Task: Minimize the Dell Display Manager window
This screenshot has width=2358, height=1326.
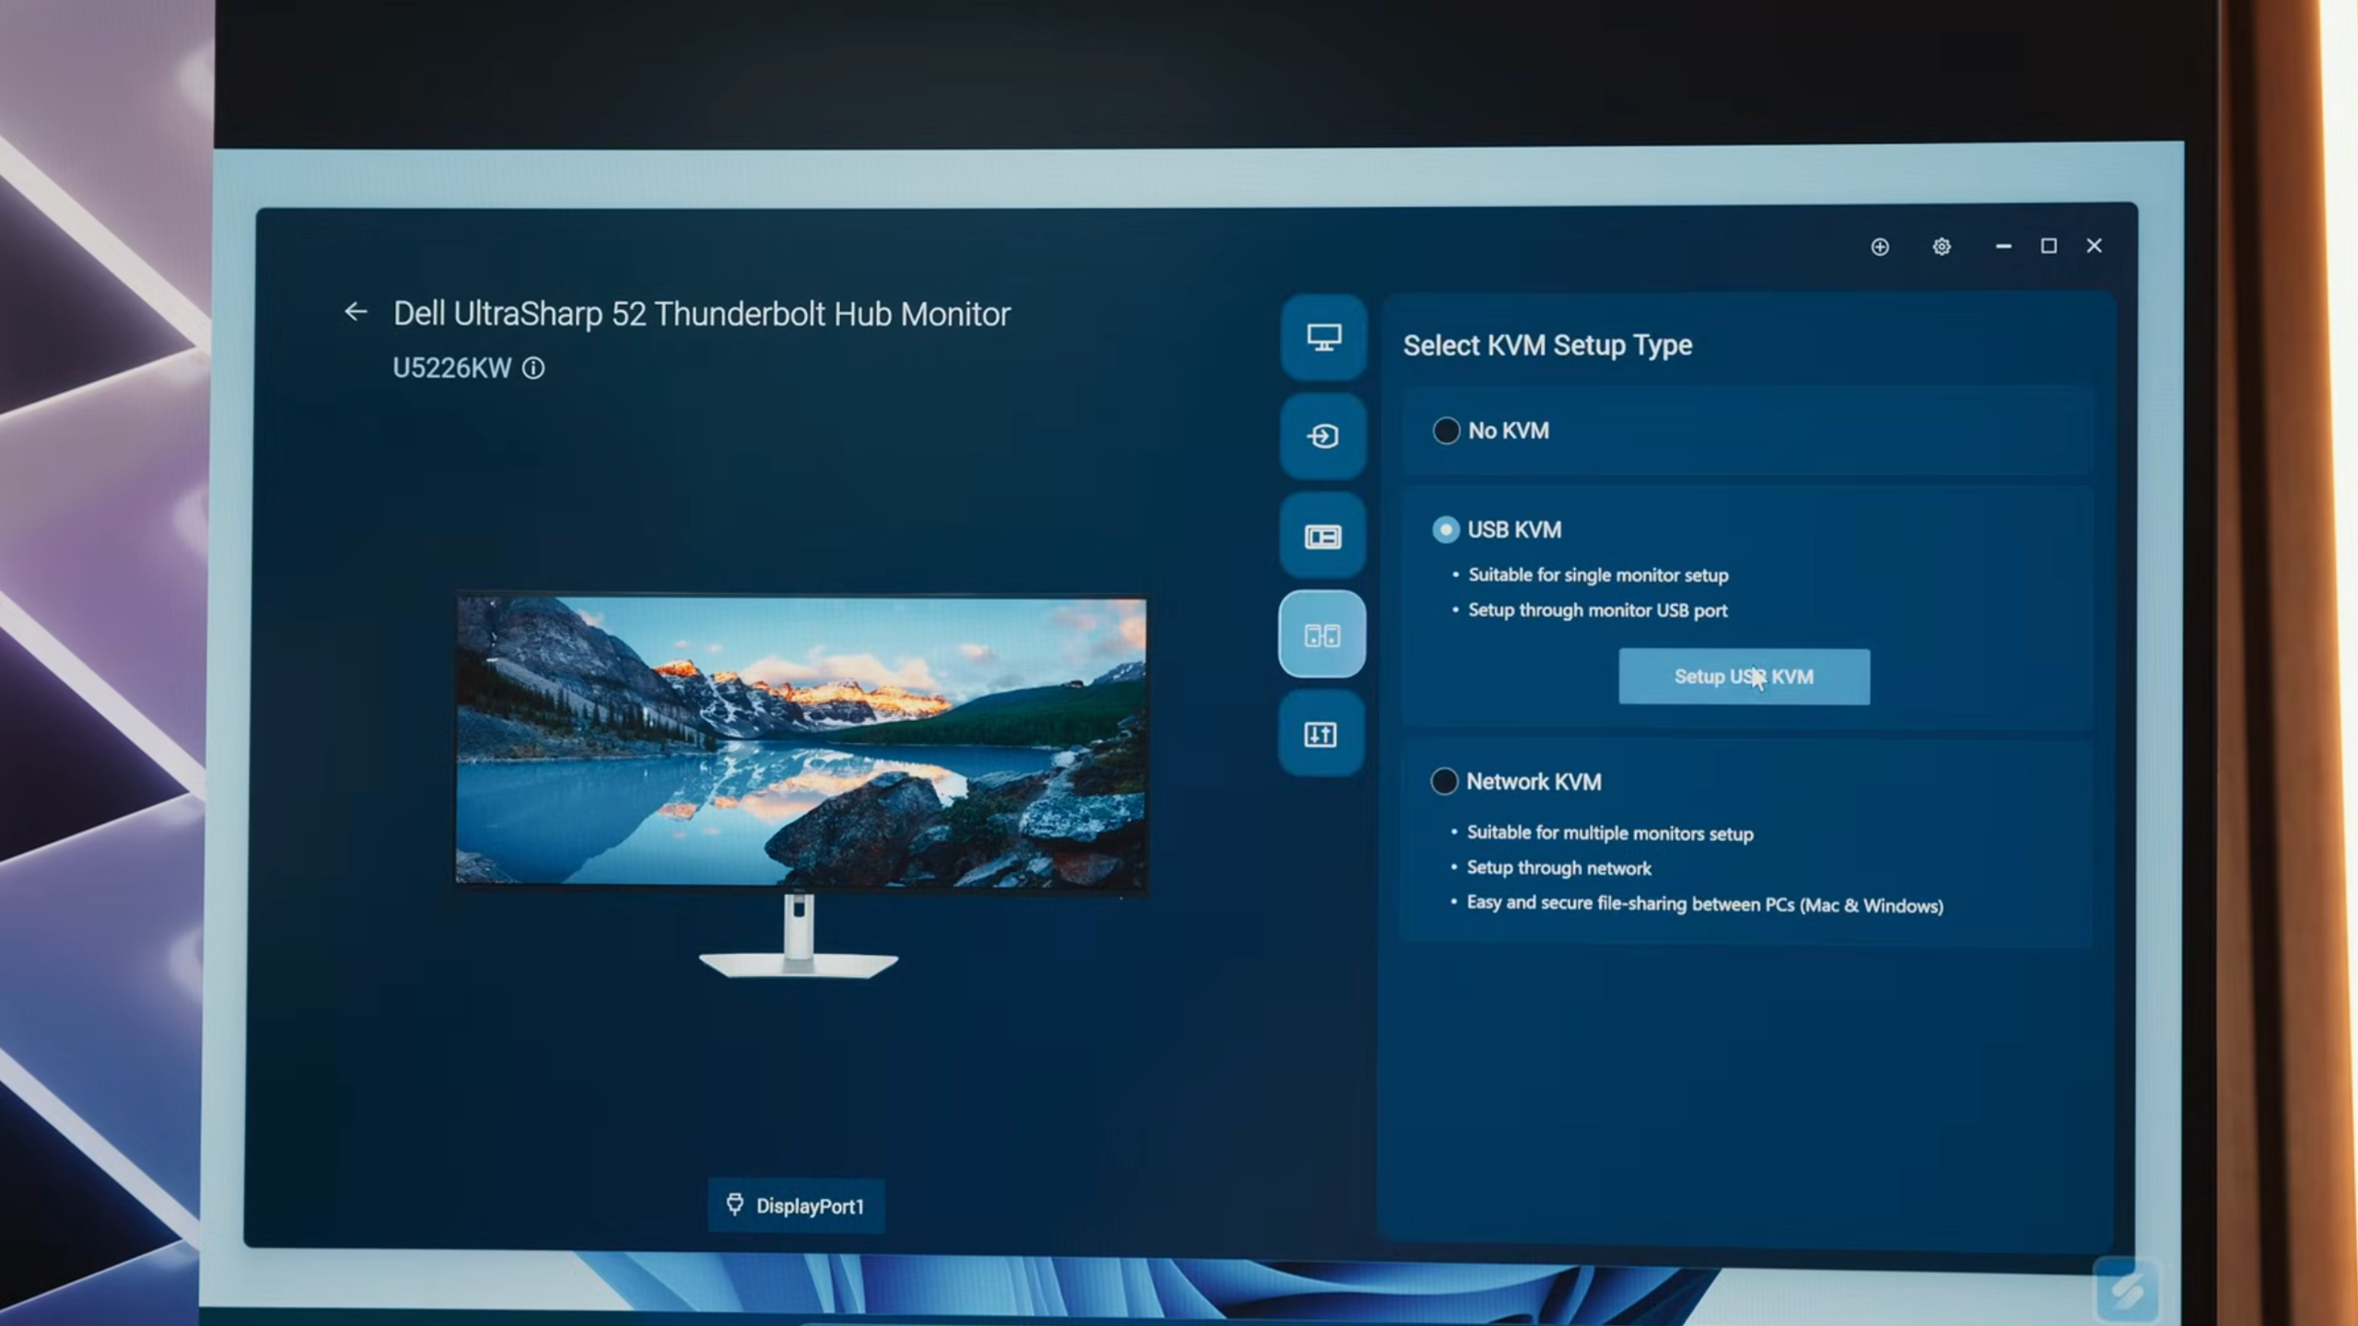Action: coord(2003,247)
